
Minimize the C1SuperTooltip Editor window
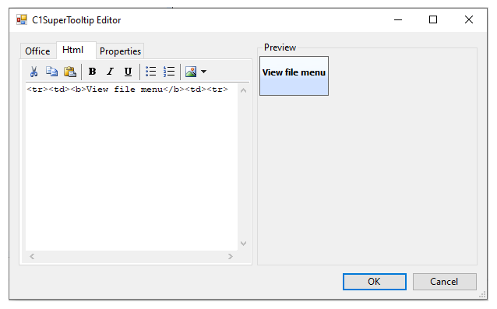pyautogui.click(x=398, y=19)
